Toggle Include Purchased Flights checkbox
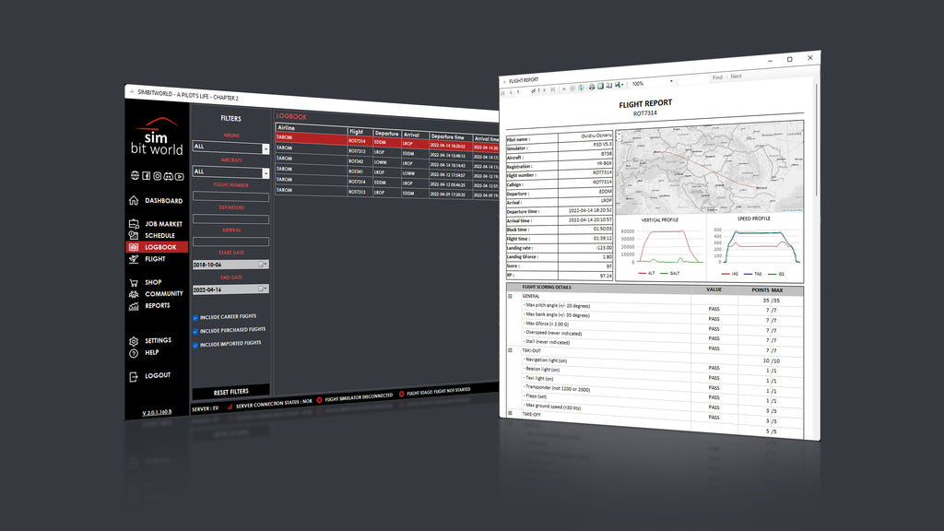Screen dimensions: 944x531 [195, 329]
